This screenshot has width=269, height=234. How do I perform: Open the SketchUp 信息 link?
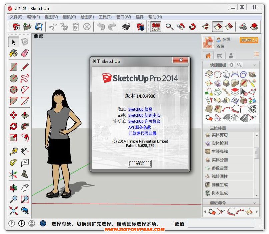(x=140, y=109)
